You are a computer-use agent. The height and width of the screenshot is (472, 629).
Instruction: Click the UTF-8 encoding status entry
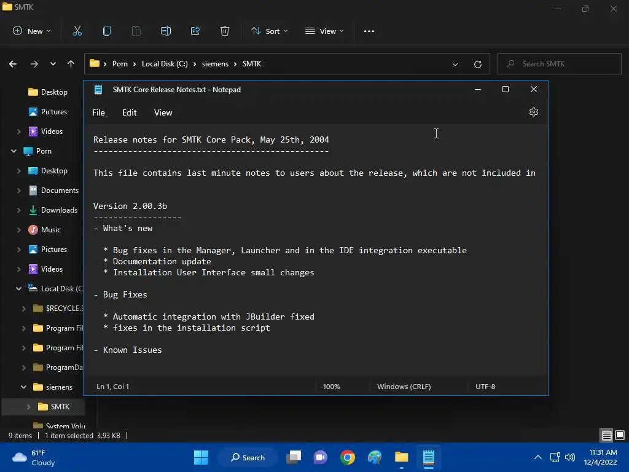coord(485,387)
